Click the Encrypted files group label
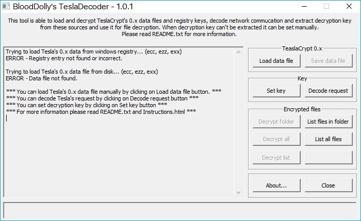This screenshot has width=361, height=221. click(302, 109)
